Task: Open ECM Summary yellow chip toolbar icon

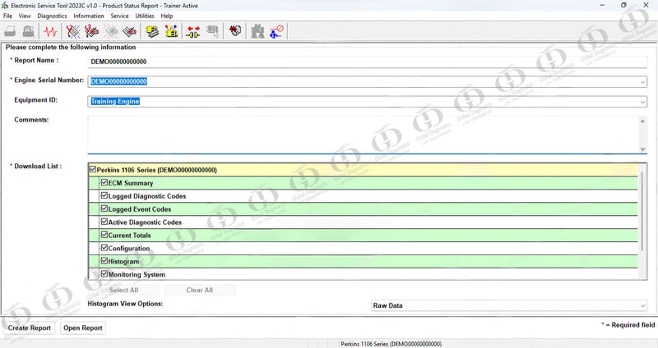Action: tap(152, 32)
